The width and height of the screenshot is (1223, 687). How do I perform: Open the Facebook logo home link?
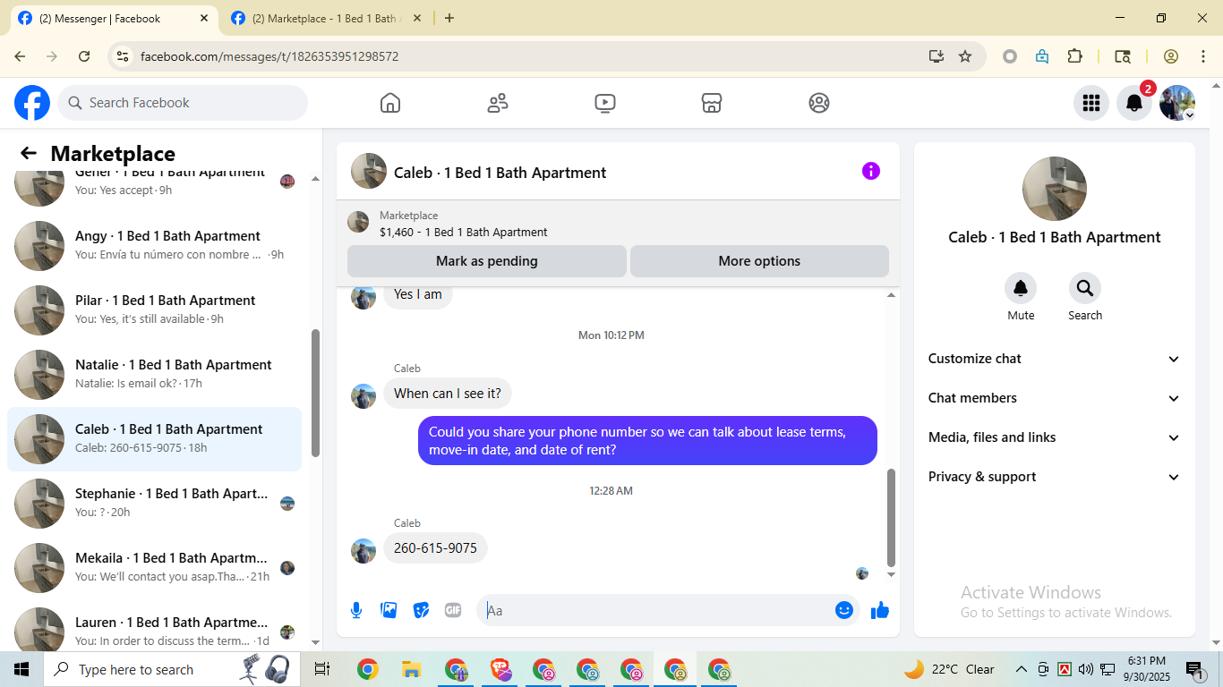click(x=32, y=103)
